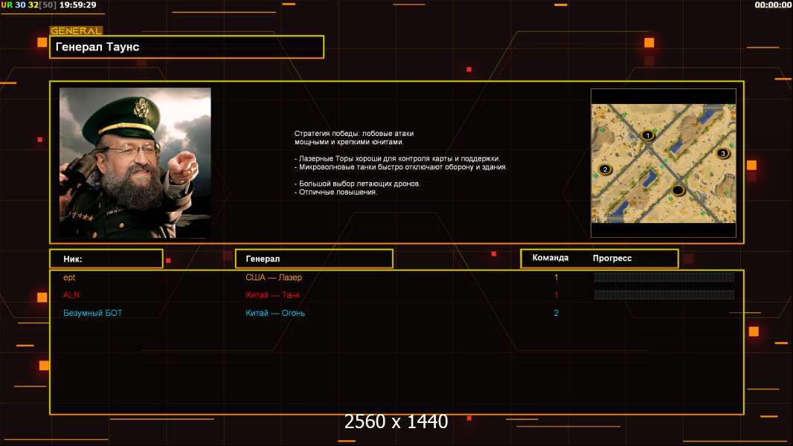Click the loading progress bar for ept
Screen dimensions: 793x446
pyautogui.click(x=664, y=277)
